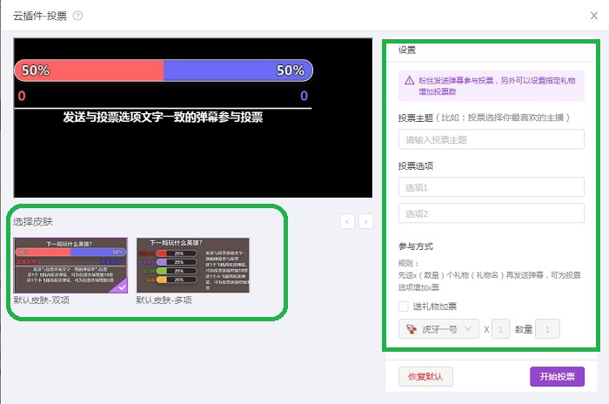609x404 pixels.
Task: Show previous skin page arrow
Action: click(x=347, y=222)
